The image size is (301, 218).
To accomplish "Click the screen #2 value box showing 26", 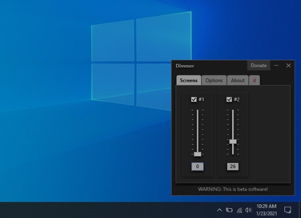I will pyautogui.click(x=233, y=166).
